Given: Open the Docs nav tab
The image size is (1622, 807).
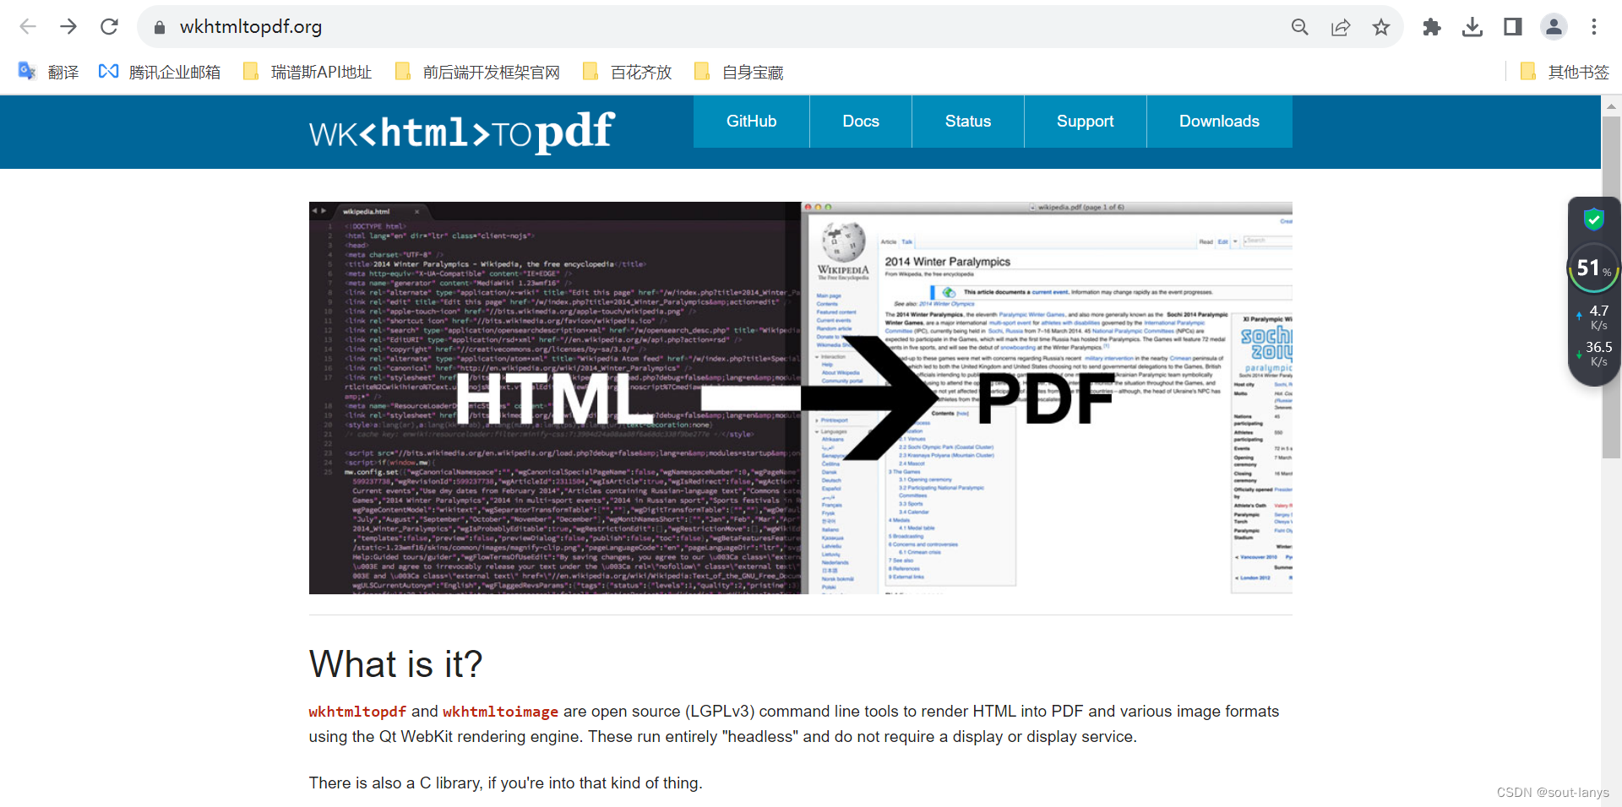Looking at the screenshot, I should pyautogui.click(x=861, y=122).
